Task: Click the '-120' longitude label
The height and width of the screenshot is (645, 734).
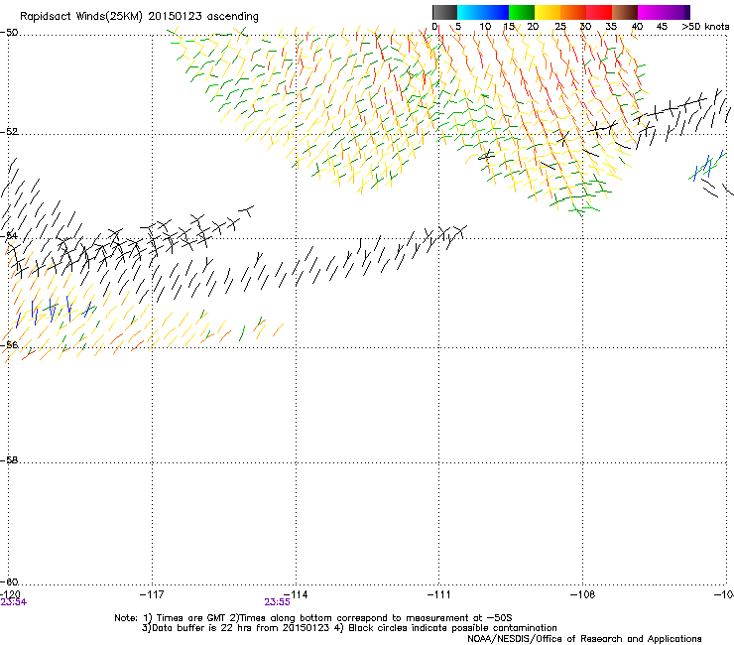Action: click(10, 594)
